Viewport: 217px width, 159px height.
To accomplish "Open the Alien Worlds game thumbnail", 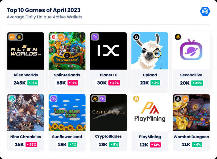I will (26, 51).
